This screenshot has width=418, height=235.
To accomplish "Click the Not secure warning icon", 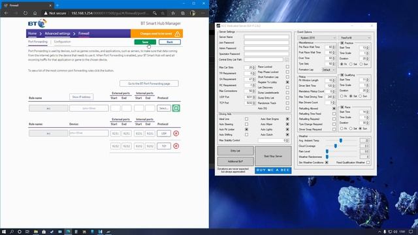I will [x=46, y=13].
